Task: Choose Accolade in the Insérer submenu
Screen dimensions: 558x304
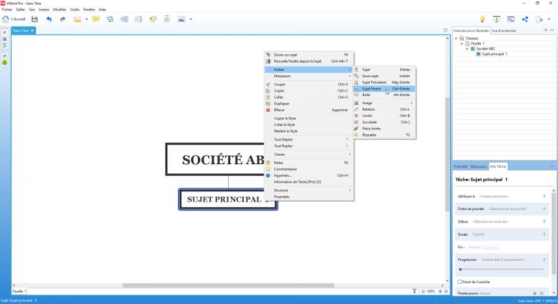Action: click(384, 122)
